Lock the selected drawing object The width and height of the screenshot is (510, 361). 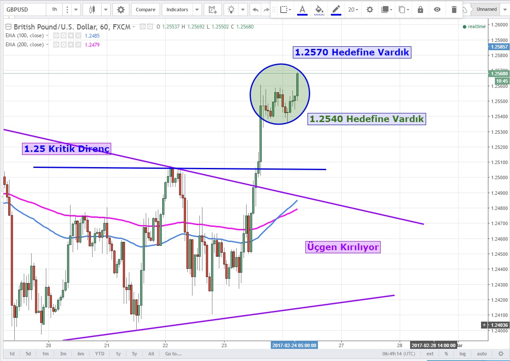tap(420, 10)
